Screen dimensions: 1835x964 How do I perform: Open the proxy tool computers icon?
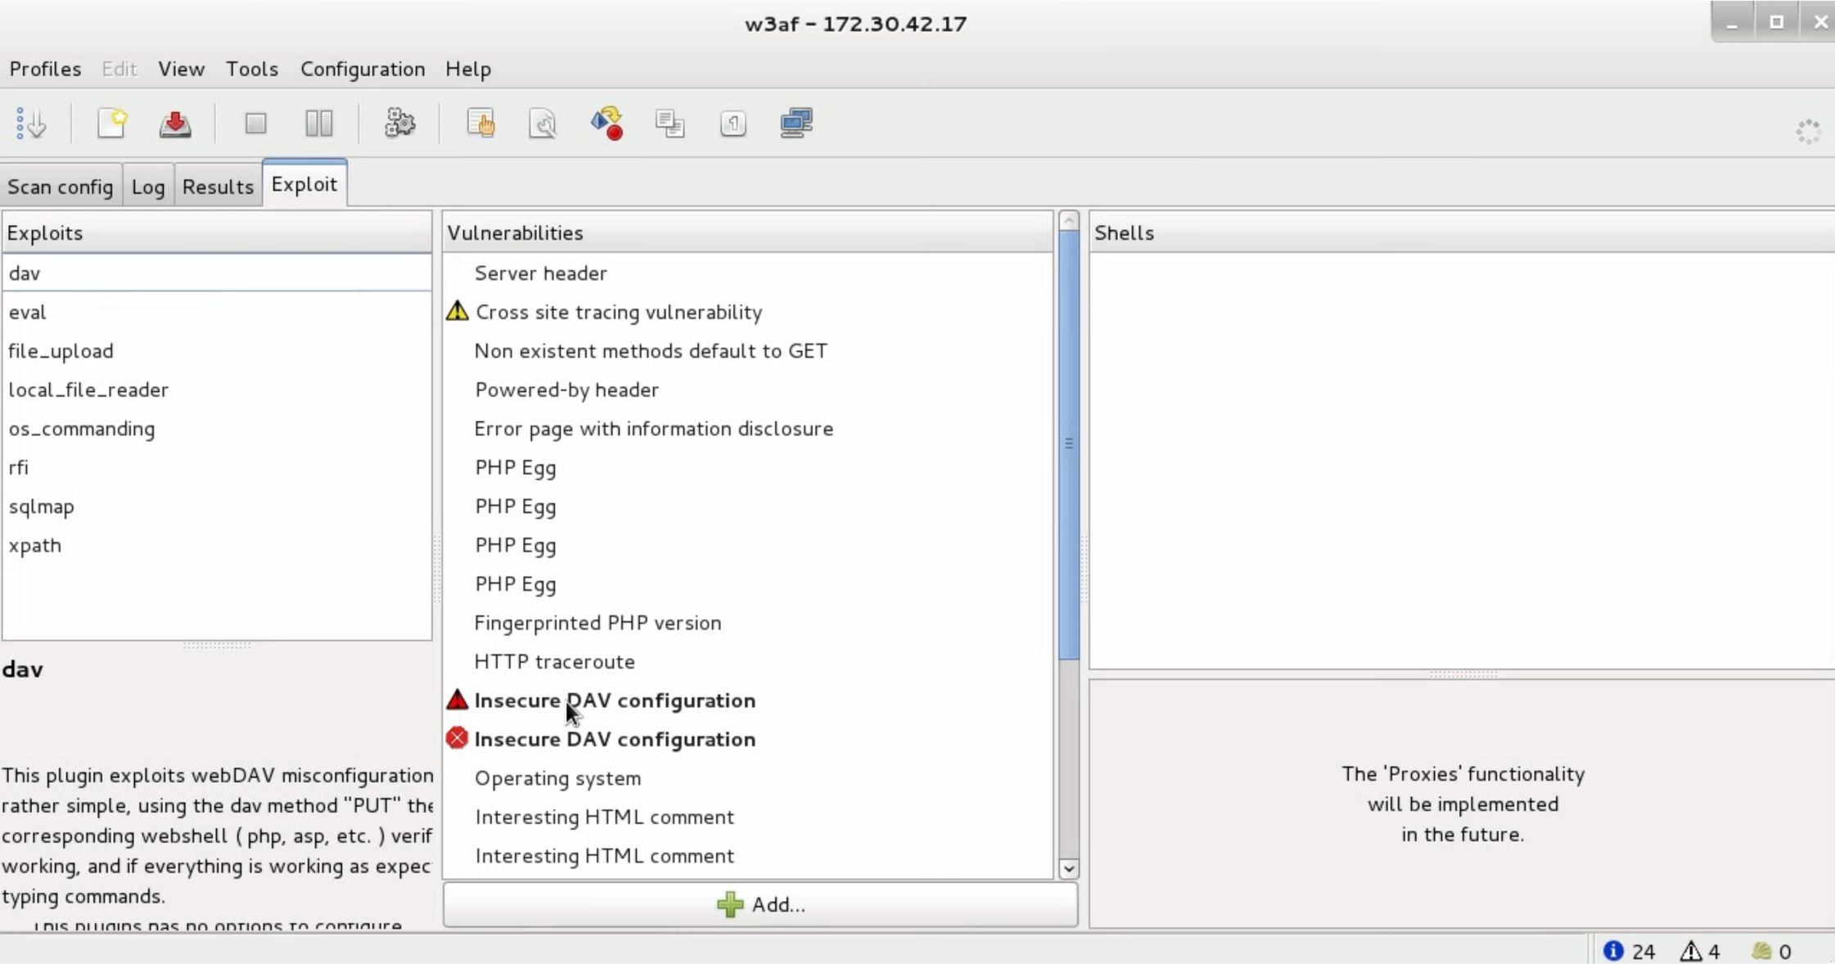pos(796,124)
